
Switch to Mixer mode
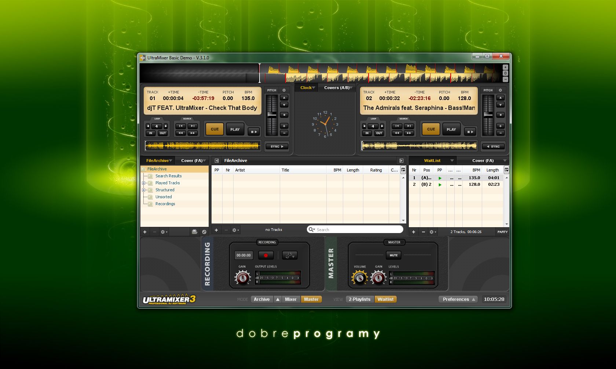click(291, 299)
